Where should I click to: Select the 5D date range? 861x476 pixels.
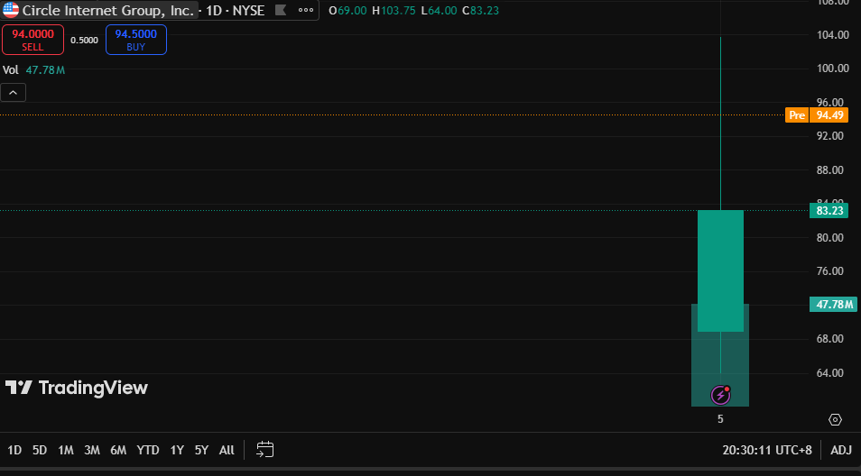click(40, 450)
